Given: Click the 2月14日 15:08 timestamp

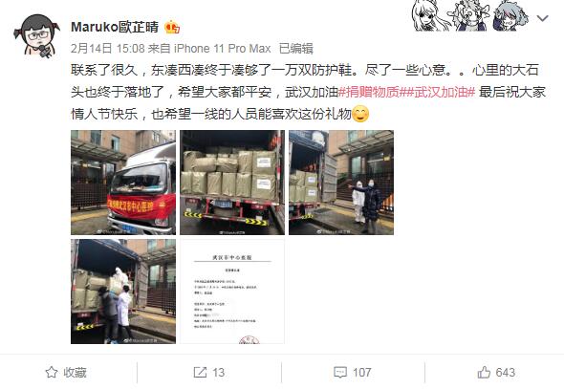Looking at the screenshot, I should point(108,49).
